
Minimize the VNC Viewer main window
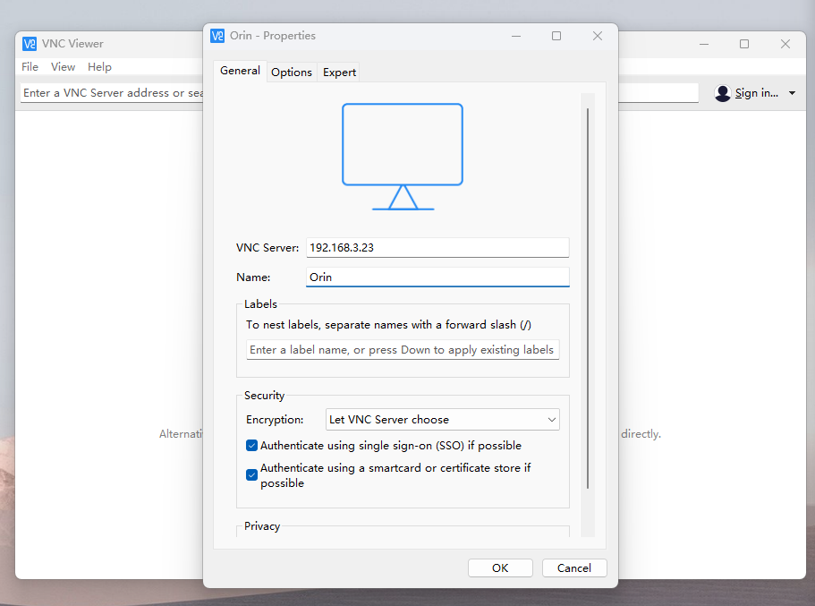704,44
